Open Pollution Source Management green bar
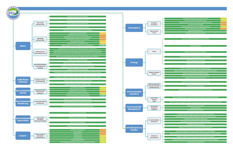 coord(71,129)
